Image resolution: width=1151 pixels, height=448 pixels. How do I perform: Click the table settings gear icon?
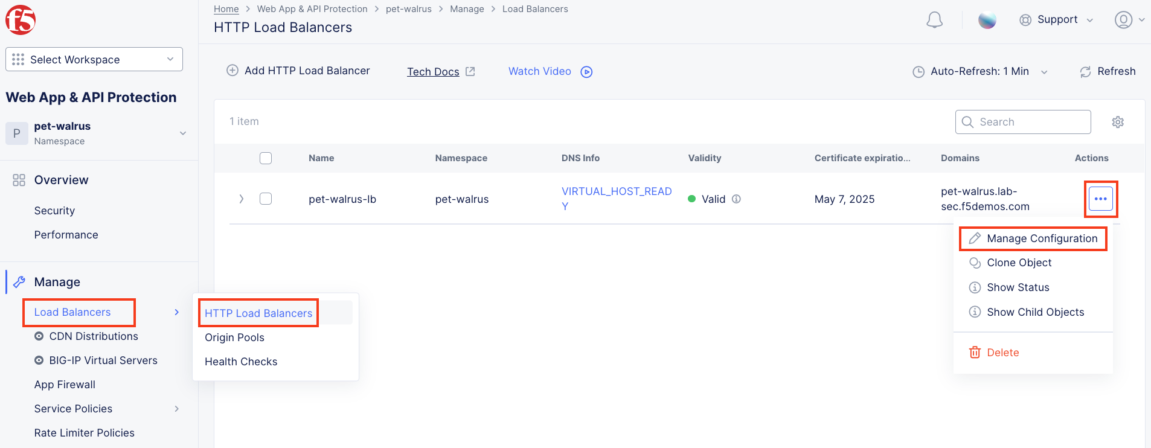pyautogui.click(x=1118, y=122)
